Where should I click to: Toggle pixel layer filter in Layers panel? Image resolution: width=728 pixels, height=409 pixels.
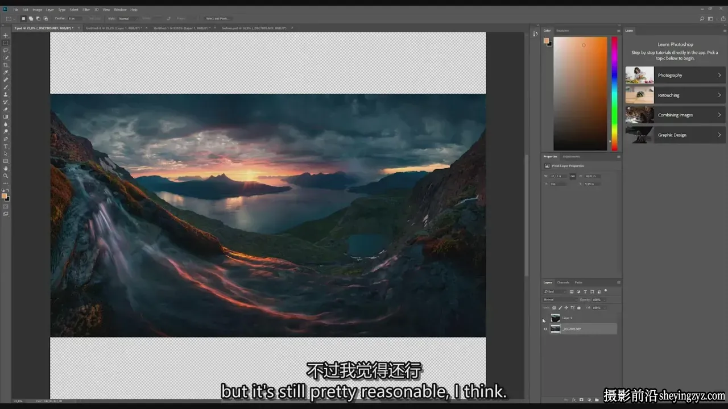(572, 292)
